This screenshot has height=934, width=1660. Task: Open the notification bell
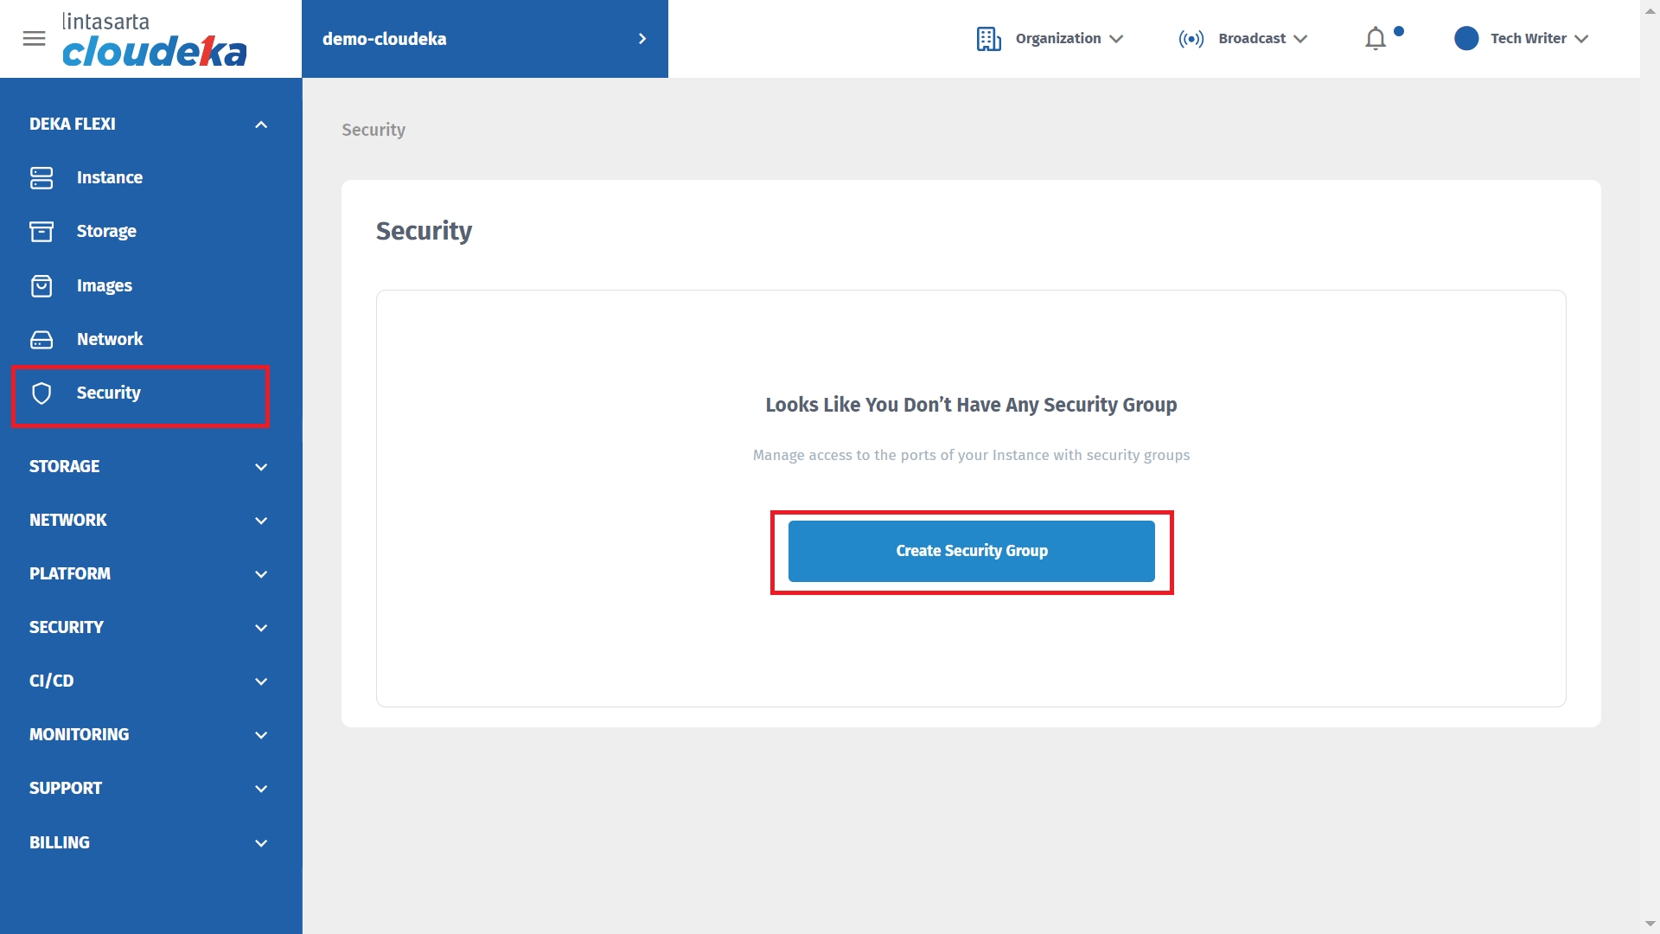click(1376, 39)
